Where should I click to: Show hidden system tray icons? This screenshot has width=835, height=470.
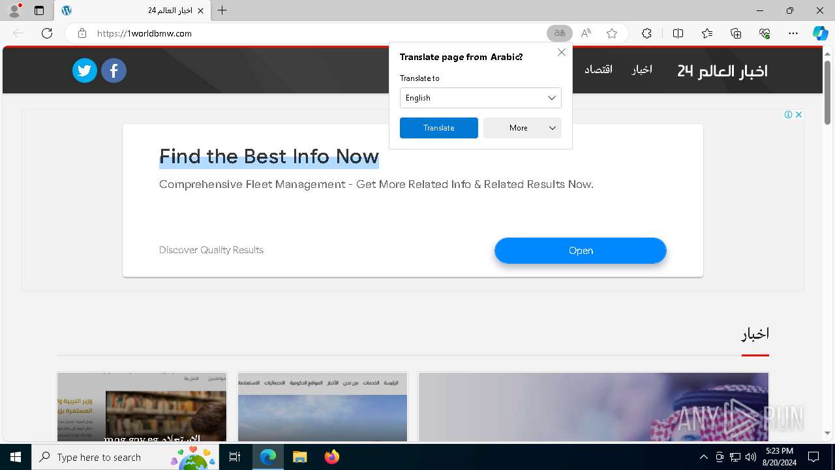(x=703, y=457)
